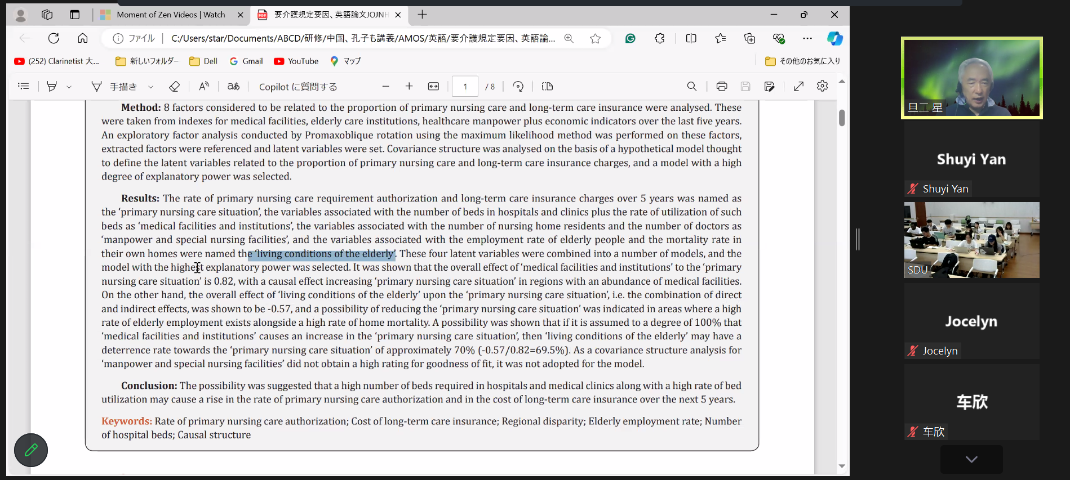Viewport: 1070px width, 480px height.
Task: Open a new browser tab
Action: coord(422,15)
